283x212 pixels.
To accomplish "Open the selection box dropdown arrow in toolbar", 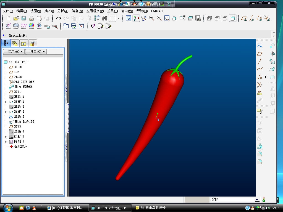I will 119,18.
